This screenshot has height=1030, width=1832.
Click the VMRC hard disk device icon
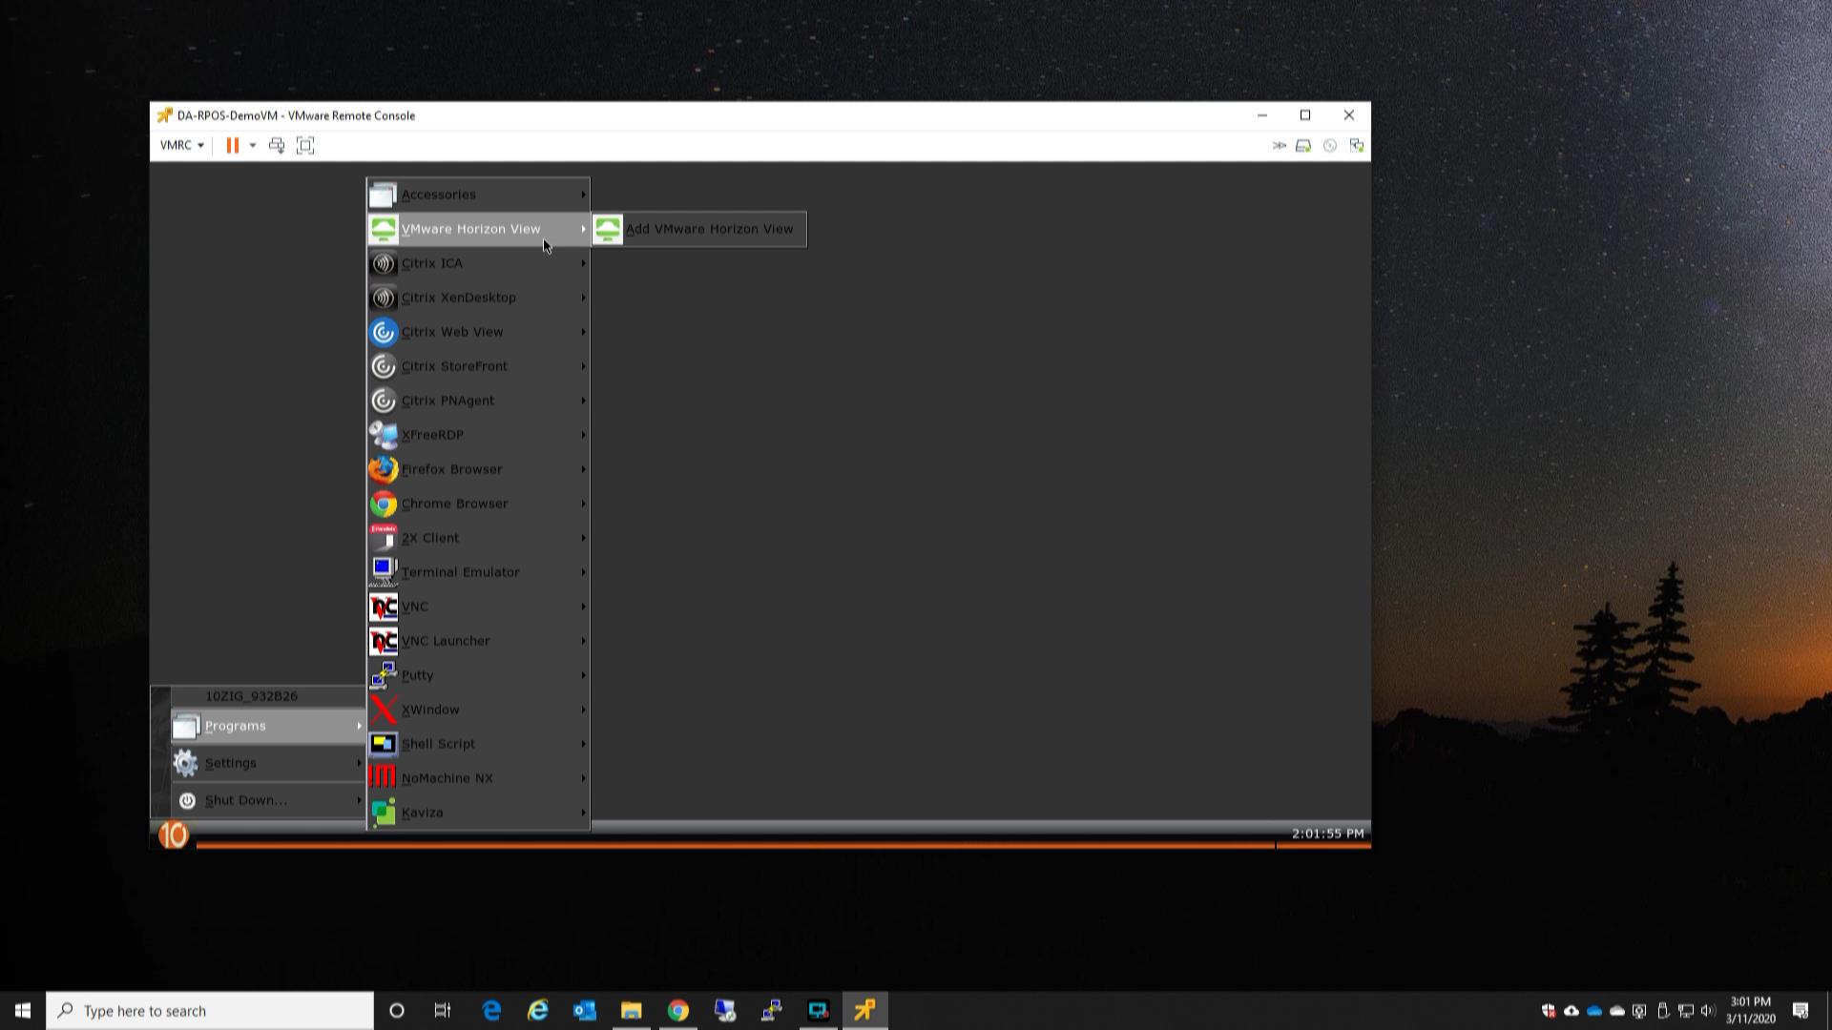pos(1303,145)
